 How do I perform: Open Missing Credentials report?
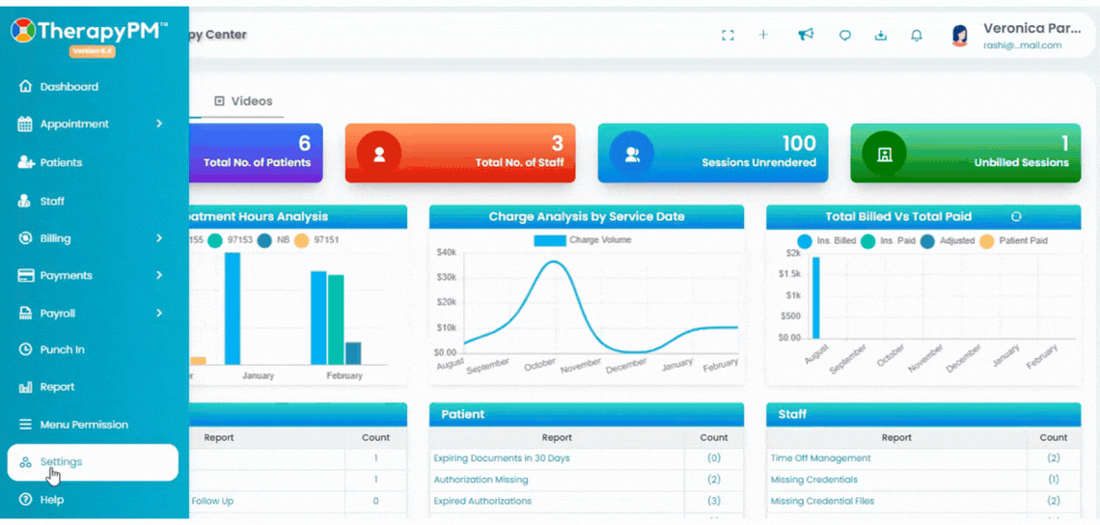click(813, 480)
